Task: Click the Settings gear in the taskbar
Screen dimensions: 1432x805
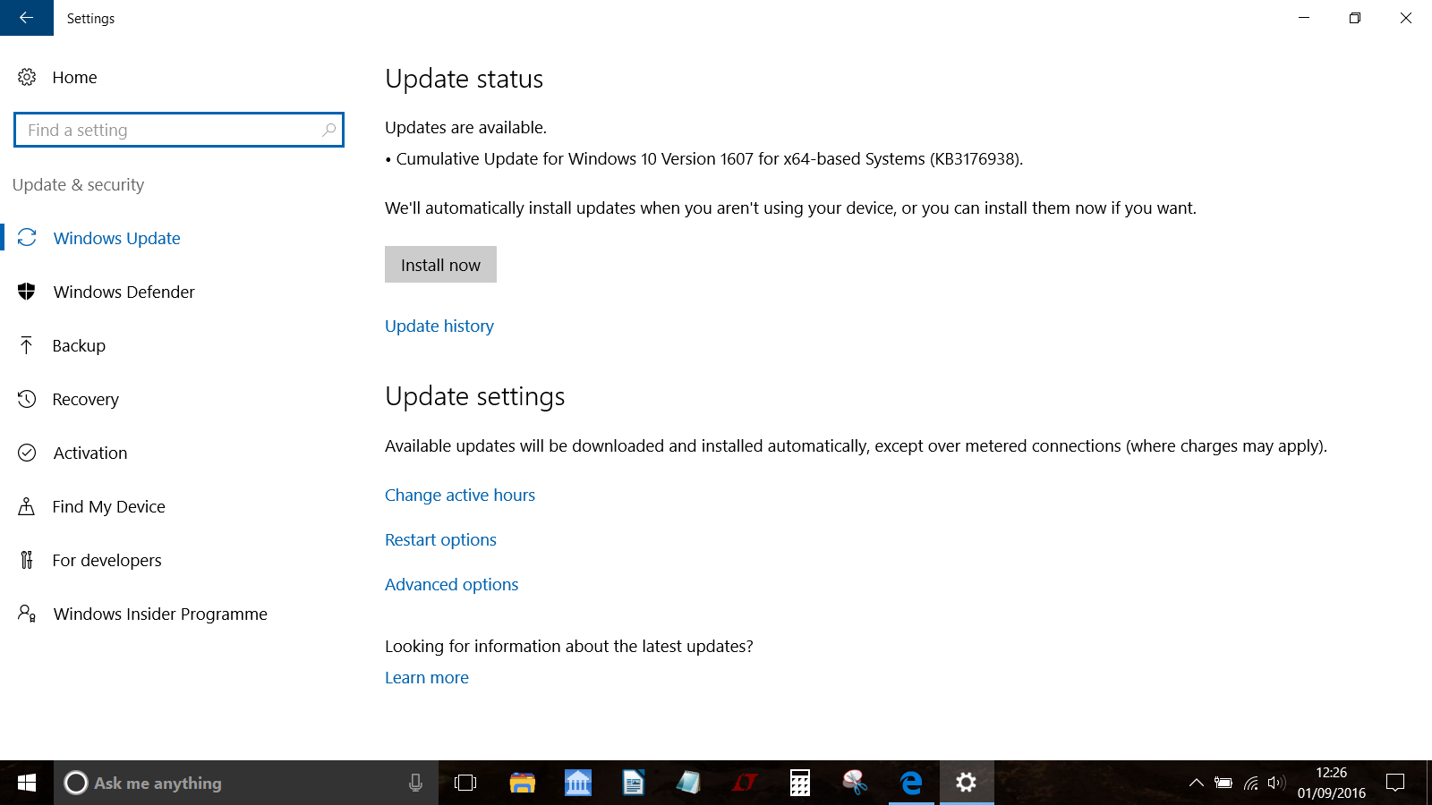Action: pos(966,783)
